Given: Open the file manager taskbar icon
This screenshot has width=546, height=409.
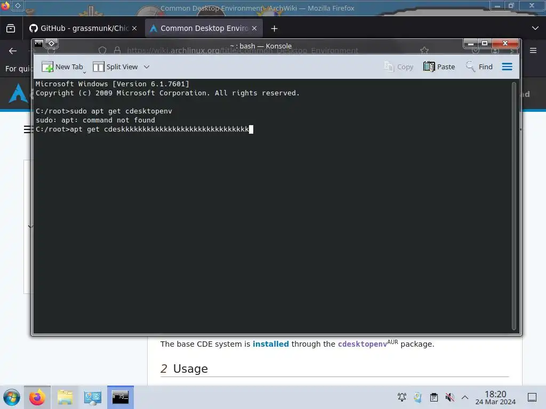Looking at the screenshot, I should pos(65,397).
